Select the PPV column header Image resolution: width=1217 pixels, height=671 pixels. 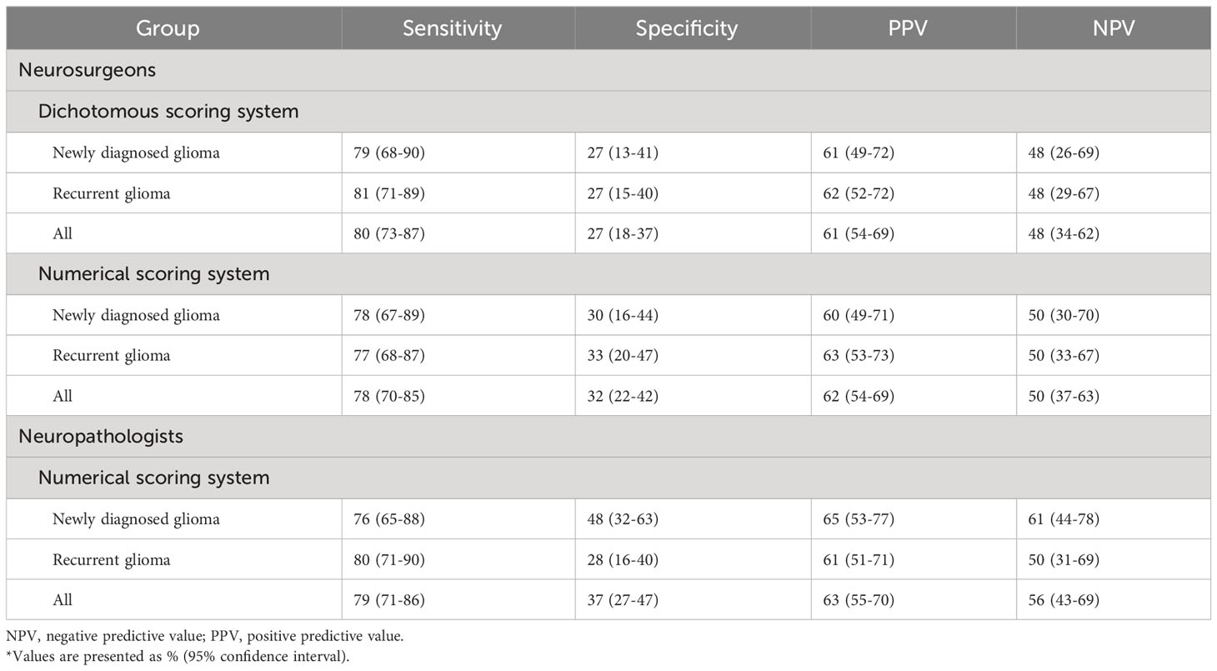[913, 28]
